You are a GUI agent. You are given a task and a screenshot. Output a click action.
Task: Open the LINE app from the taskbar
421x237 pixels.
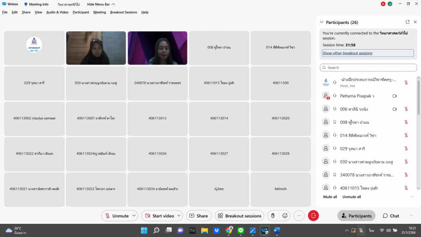pyautogui.click(x=241, y=230)
